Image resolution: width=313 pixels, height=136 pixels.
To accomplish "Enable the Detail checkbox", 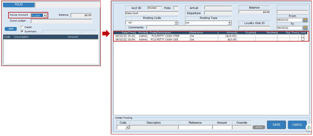I will pos(22,27).
